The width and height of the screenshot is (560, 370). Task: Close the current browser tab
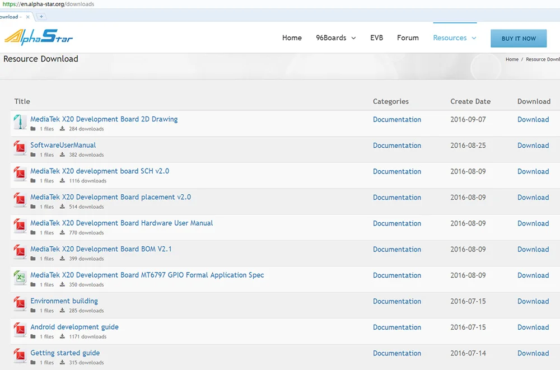pos(28,17)
